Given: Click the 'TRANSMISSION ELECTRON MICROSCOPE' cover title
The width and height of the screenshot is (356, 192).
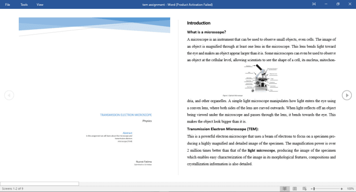Looking at the screenshot, I should point(126,115).
